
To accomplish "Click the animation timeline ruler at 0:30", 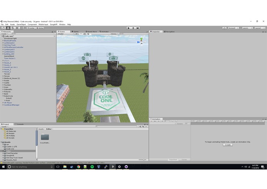I will (229, 121).
